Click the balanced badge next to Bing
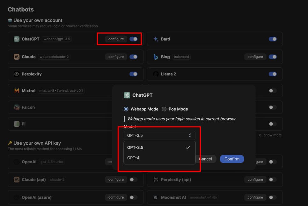Image resolution: width=308 pixels, height=206 pixels. (x=181, y=57)
